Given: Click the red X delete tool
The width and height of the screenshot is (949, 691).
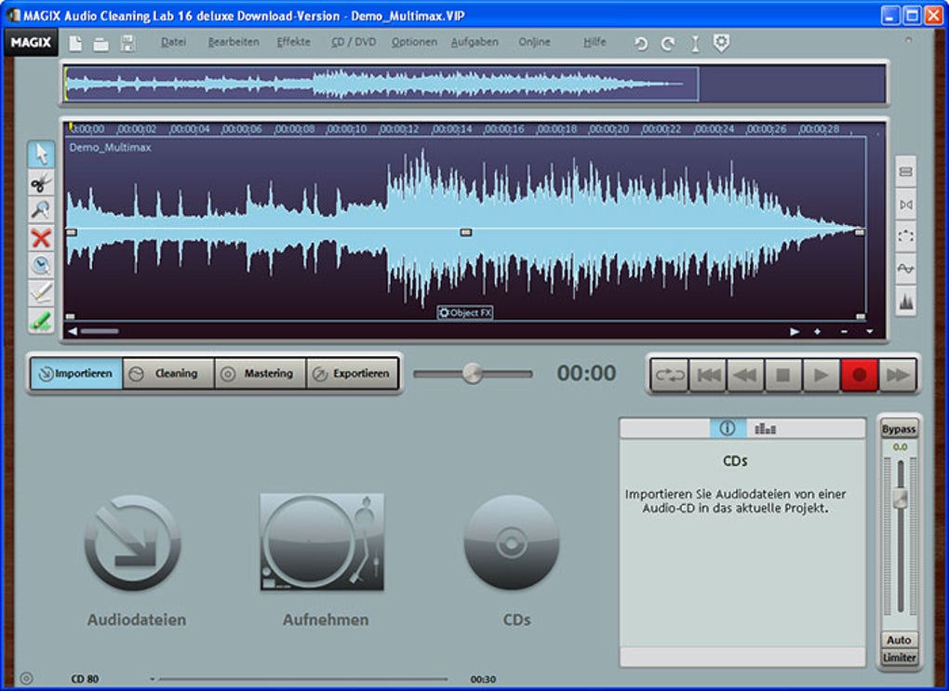Looking at the screenshot, I should click(x=41, y=238).
